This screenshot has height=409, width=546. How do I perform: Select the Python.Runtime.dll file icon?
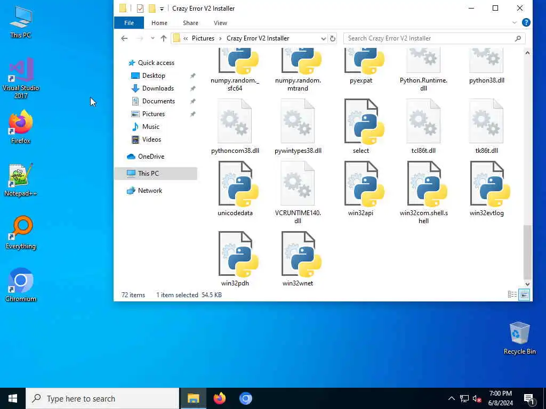click(423, 61)
